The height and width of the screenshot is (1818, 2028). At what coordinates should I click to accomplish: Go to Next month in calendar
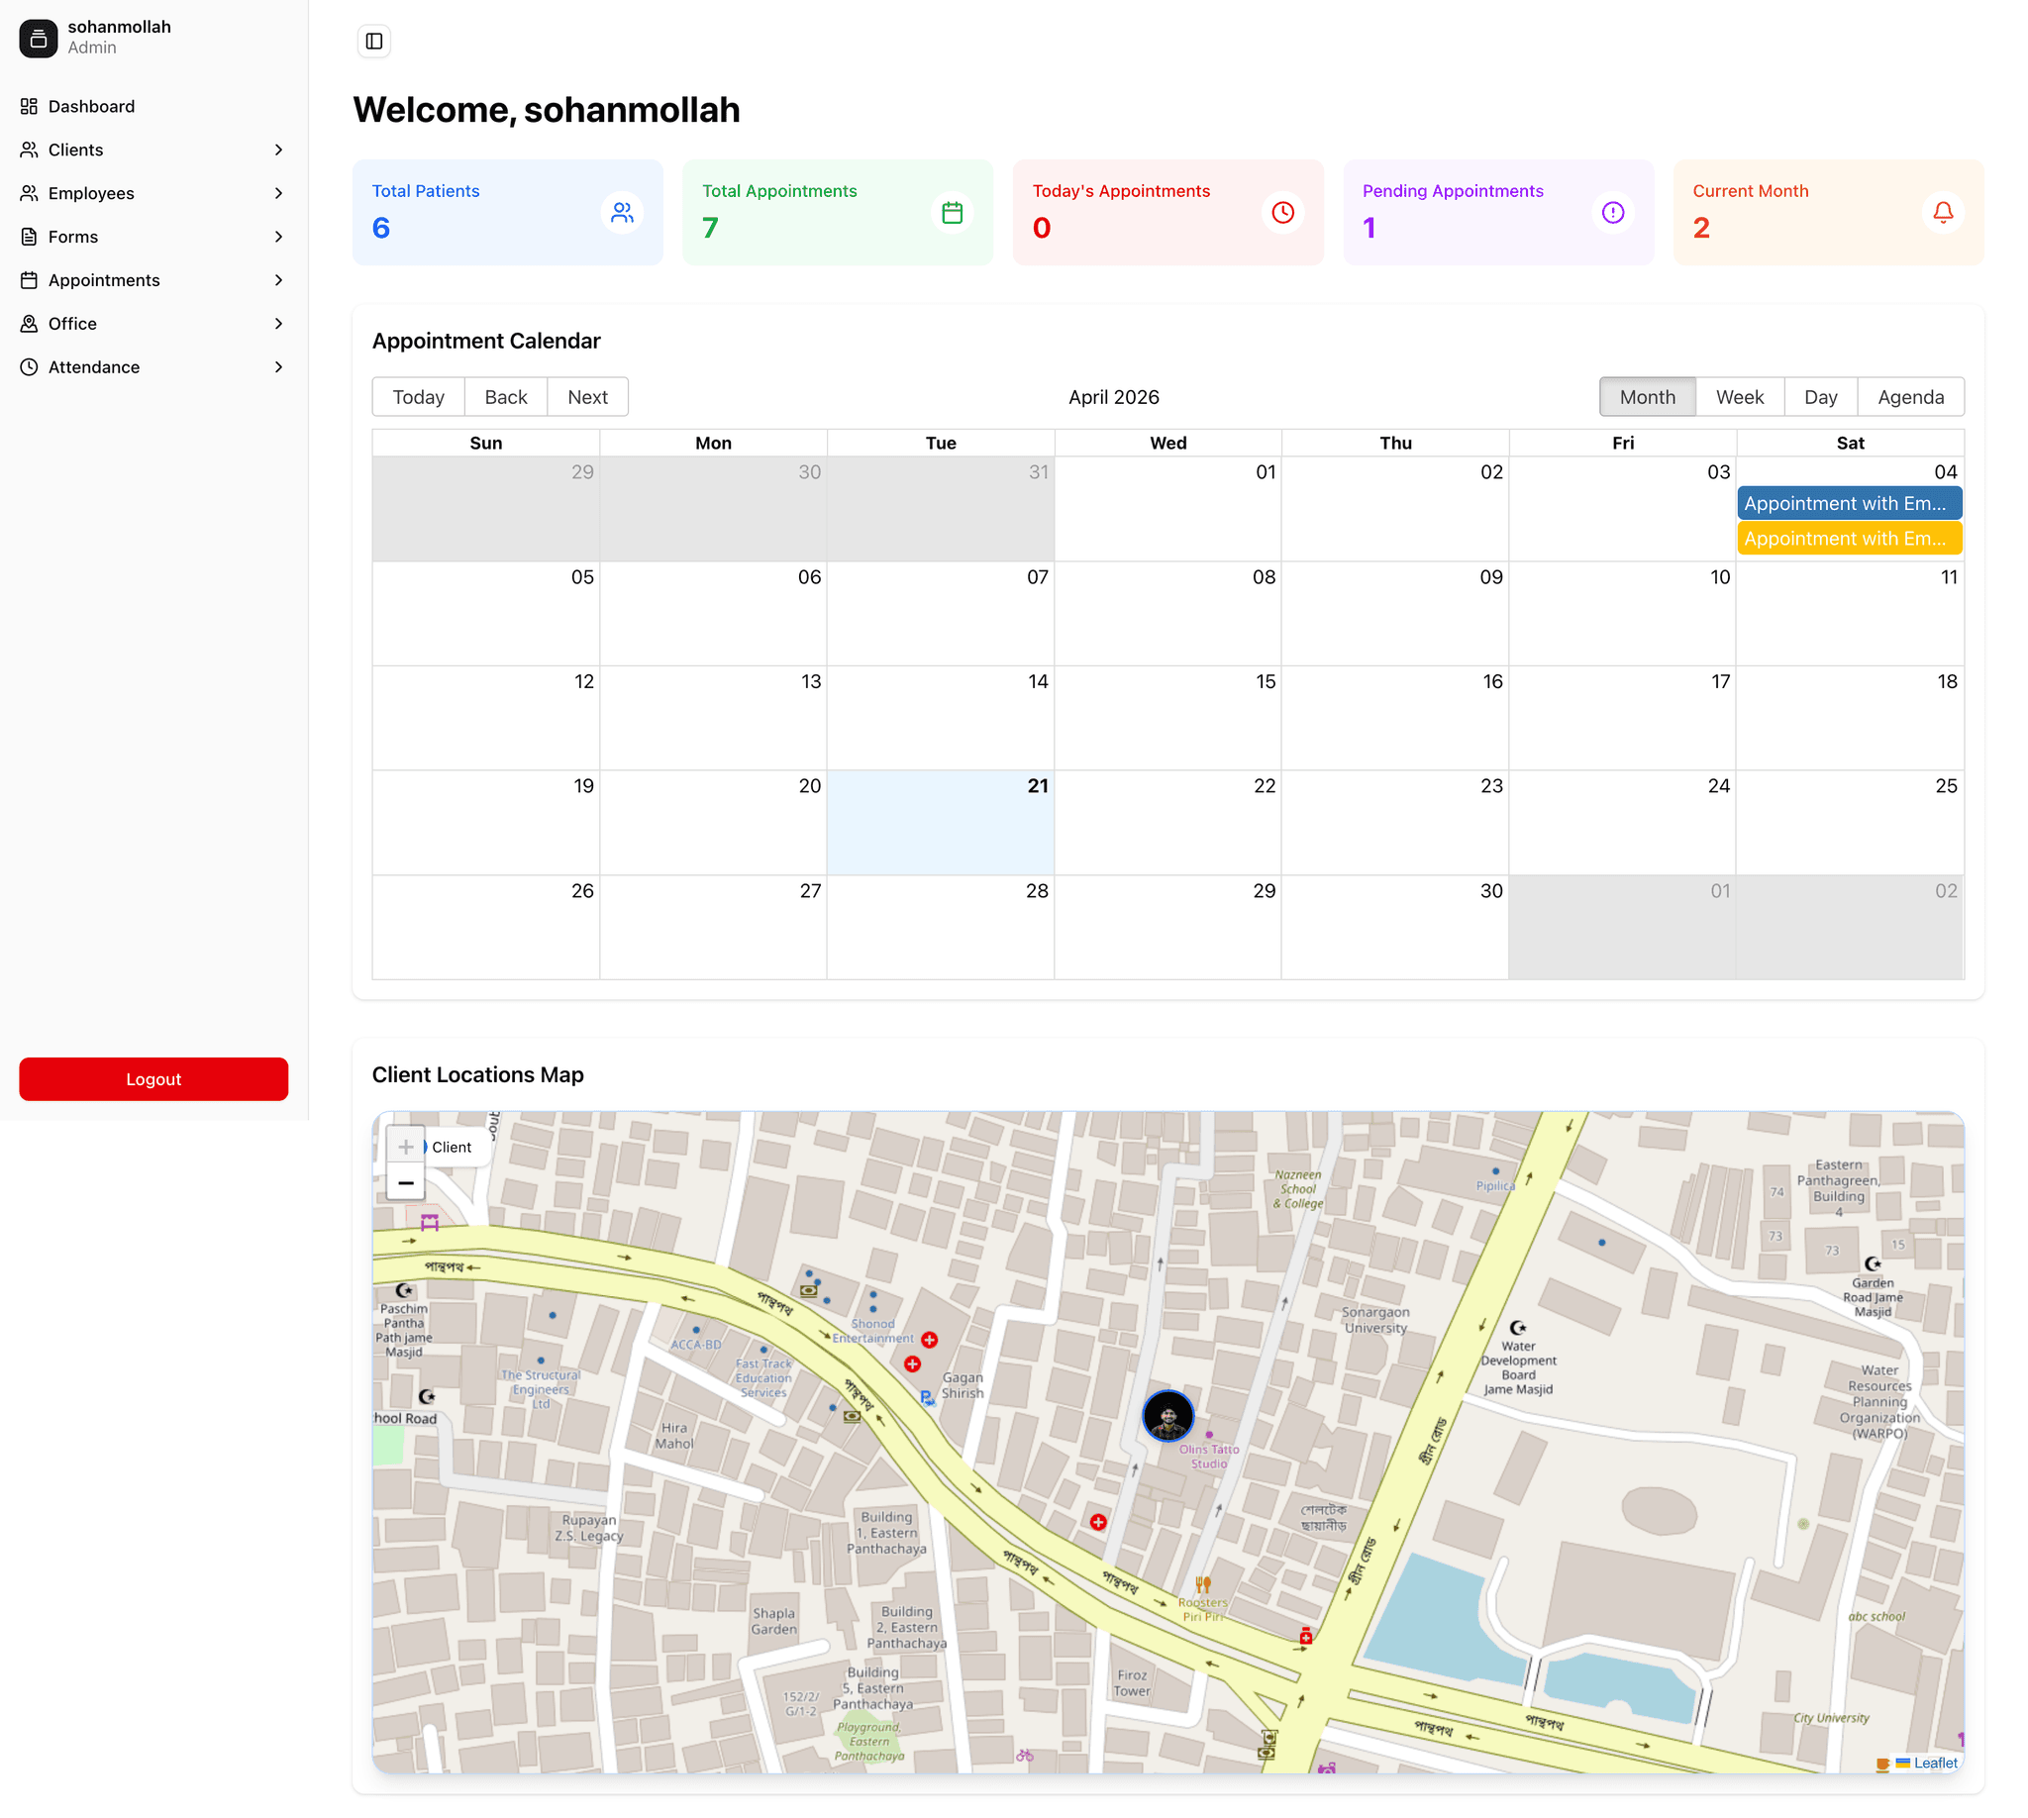pos(586,396)
